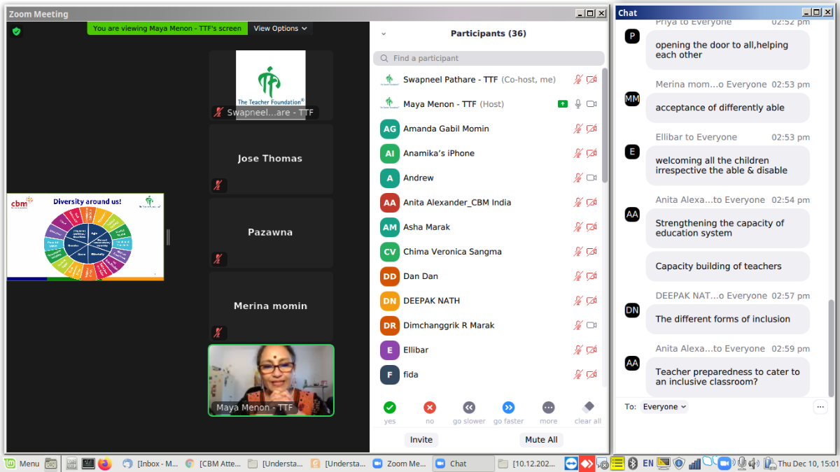Open the chat recipient Everyone dropdown
Screen dimensions: 840x472
664,406
